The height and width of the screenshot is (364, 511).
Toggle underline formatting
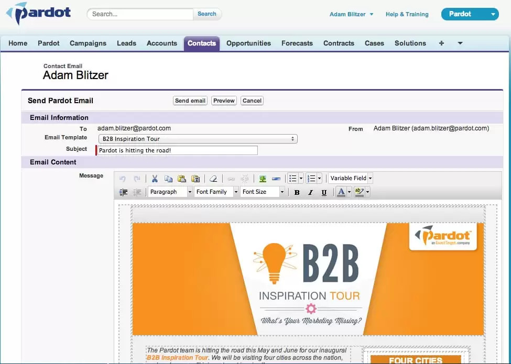[x=324, y=192]
